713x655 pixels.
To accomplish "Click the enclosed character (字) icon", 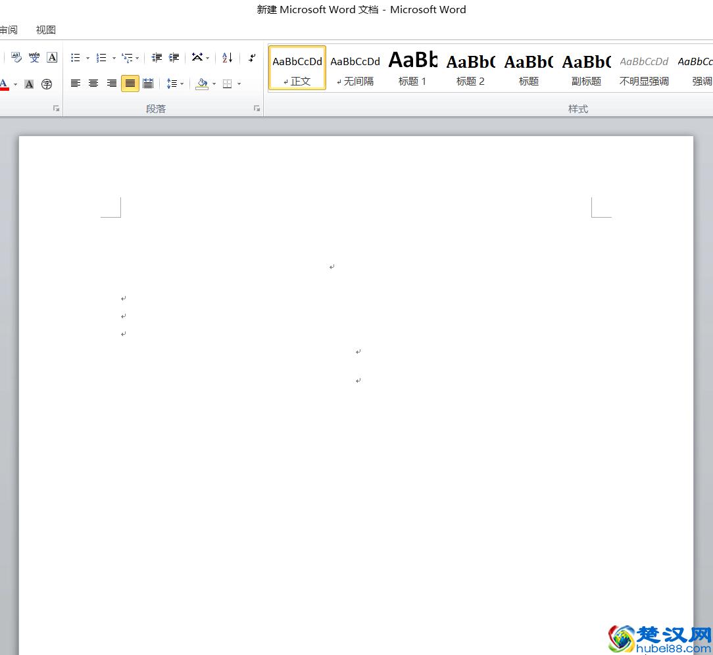I will click(x=47, y=84).
